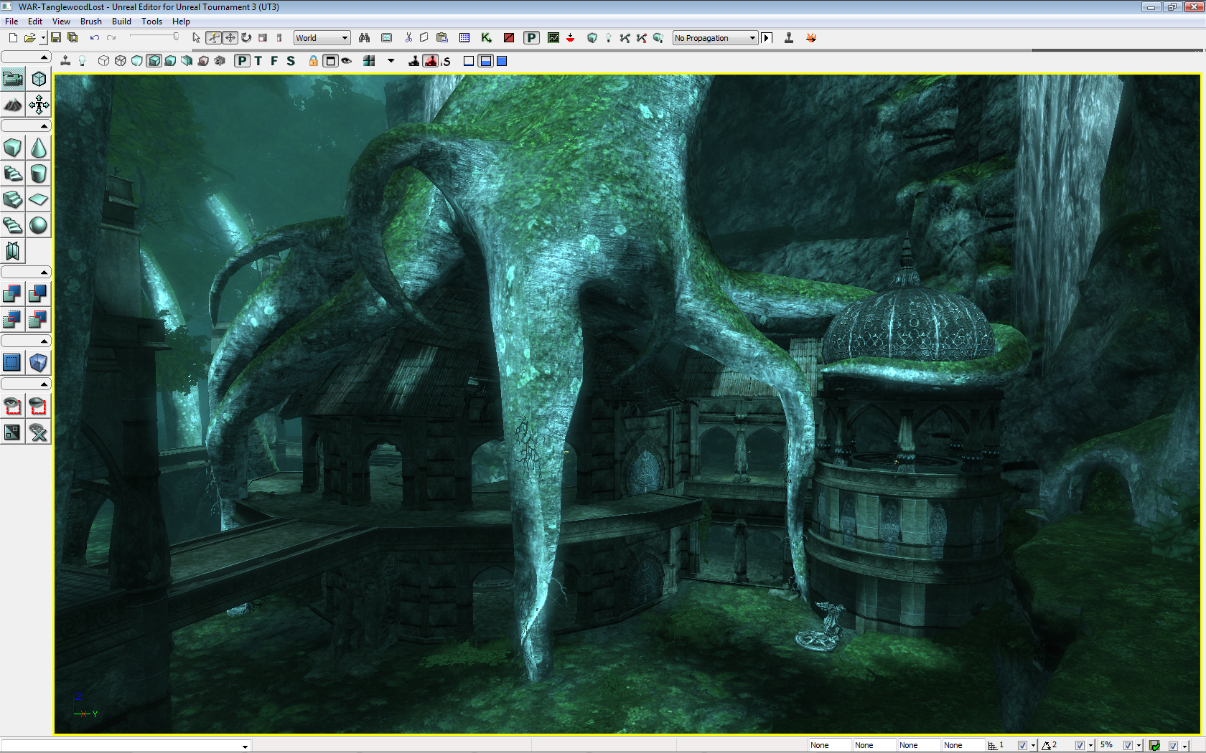Open the File menu

point(11,22)
